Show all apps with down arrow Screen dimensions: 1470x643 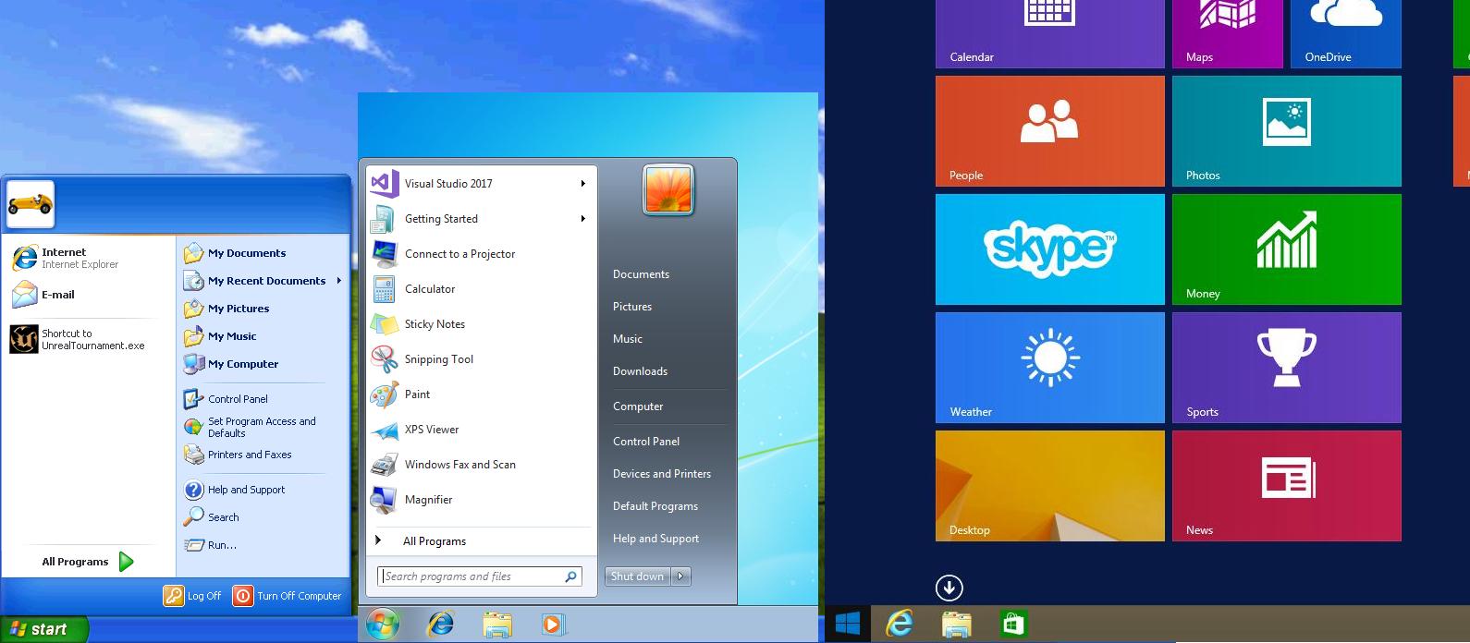[949, 588]
